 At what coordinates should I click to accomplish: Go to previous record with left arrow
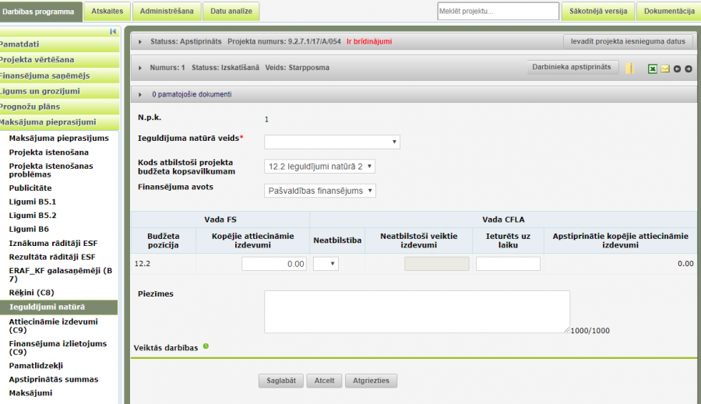click(677, 69)
